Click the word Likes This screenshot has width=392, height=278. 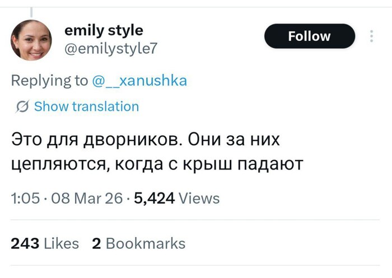pyautogui.click(x=60, y=243)
